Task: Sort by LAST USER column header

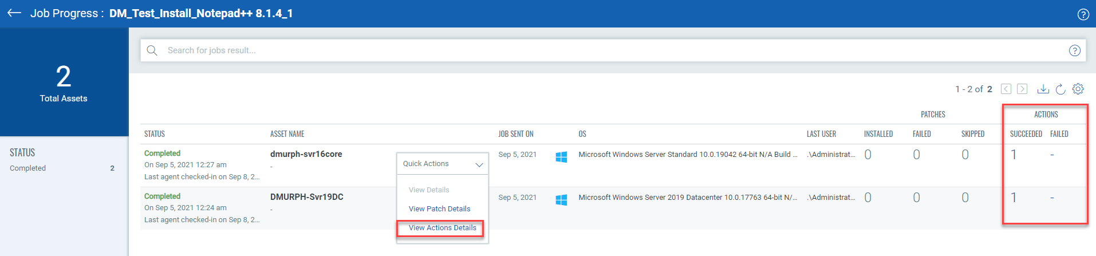Action: [x=821, y=134]
